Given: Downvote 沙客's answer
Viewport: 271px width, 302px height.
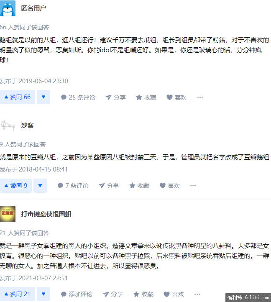Looking at the screenshot, I should click(40, 186).
